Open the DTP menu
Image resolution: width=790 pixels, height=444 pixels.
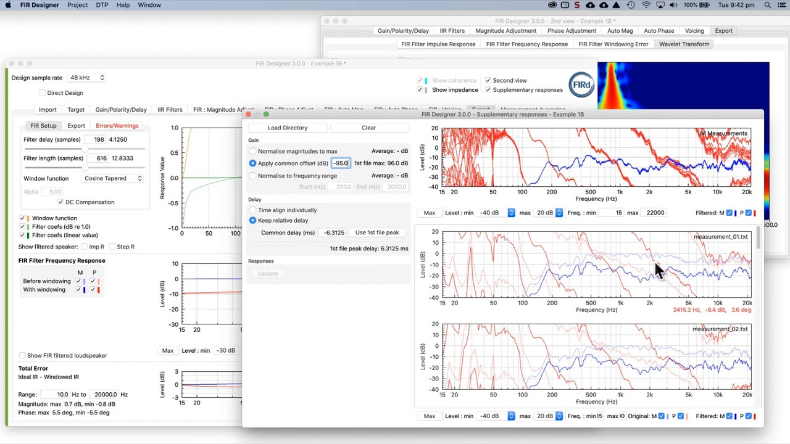click(x=102, y=5)
